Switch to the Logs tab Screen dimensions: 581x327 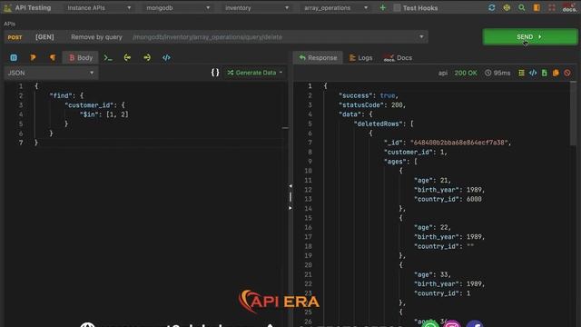click(x=361, y=57)
